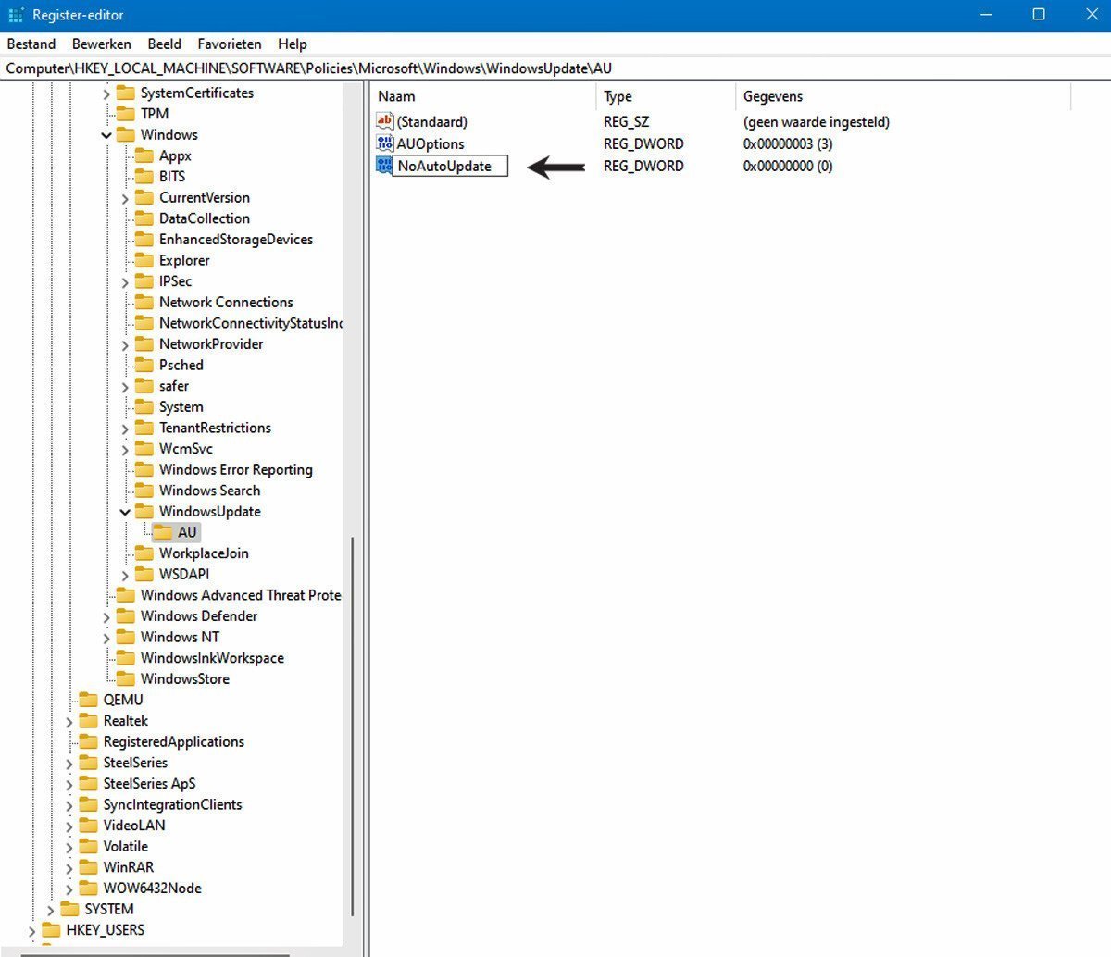Expand the safer key
This screenshot has height=957, width=1111.
click(x=125, y=386)
